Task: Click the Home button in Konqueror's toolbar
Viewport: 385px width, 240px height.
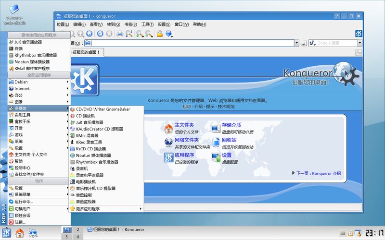Action: tap(89, 34)
